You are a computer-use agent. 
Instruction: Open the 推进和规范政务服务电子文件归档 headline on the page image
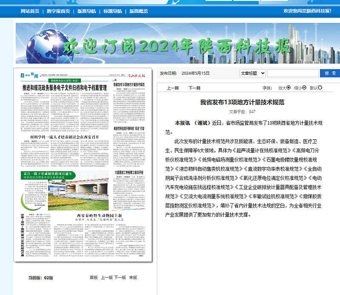pos(65,88)
